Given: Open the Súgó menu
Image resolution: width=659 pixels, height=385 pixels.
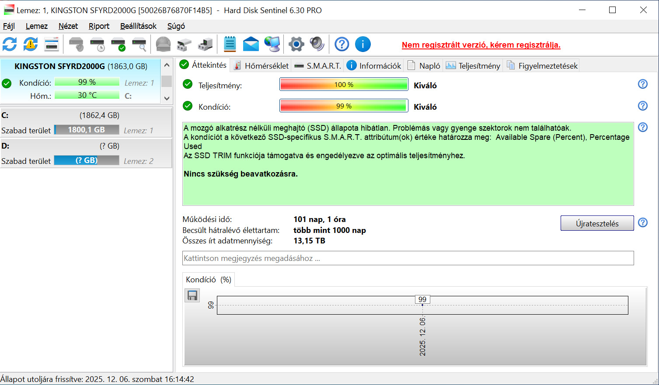Looking at the screenshot, I should [176, 26].
